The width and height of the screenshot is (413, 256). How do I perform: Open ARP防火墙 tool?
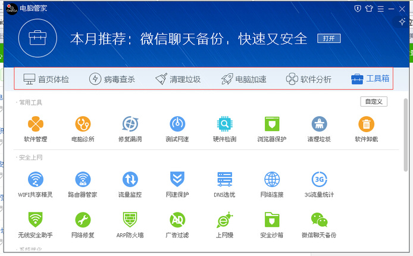130,224
